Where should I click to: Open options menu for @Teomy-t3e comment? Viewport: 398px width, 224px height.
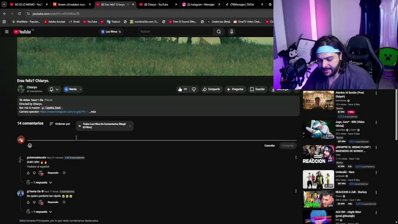coord(296,191)
